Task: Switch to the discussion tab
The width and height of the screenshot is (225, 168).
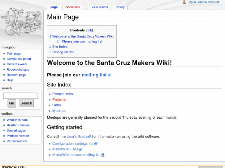Action: click(x=73, y=7)
